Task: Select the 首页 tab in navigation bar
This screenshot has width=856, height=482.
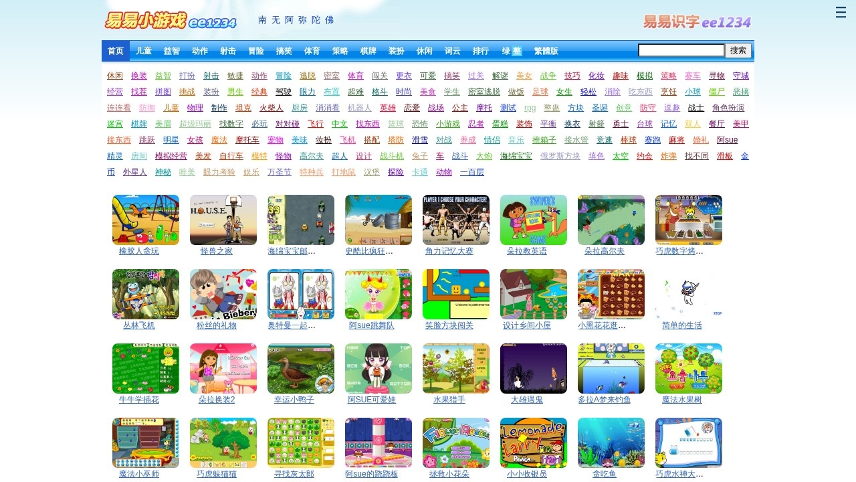Action: pyautogui.click(x=116, y=51)
